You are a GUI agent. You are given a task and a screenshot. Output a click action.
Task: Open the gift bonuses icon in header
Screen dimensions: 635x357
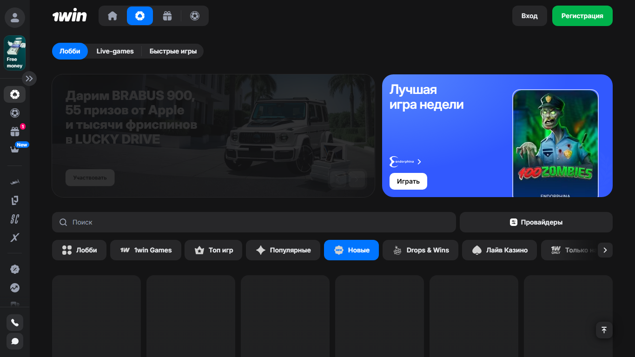[x=167, y=16]
